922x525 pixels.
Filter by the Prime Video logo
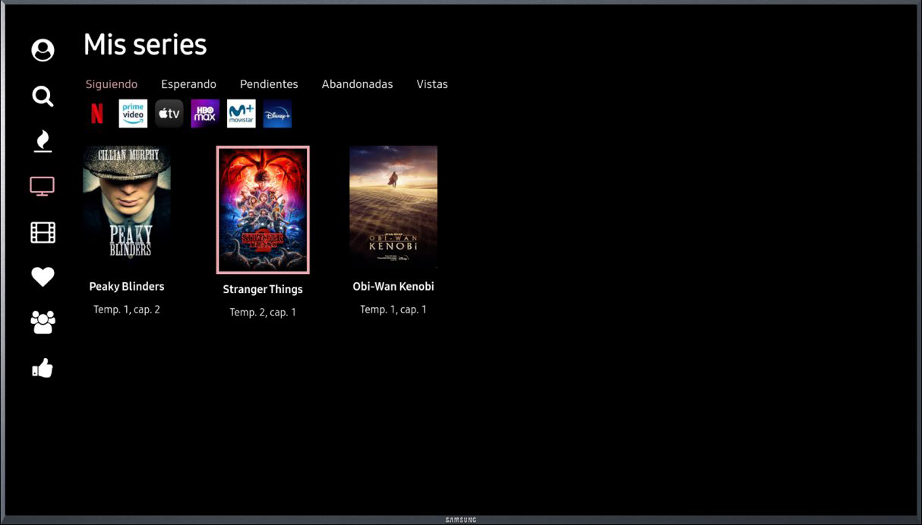(133, 114)
